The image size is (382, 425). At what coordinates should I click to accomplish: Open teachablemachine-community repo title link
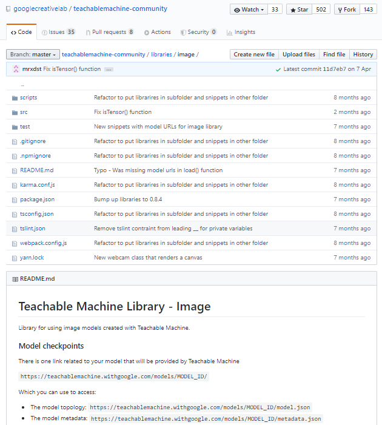tap(121, 8)
